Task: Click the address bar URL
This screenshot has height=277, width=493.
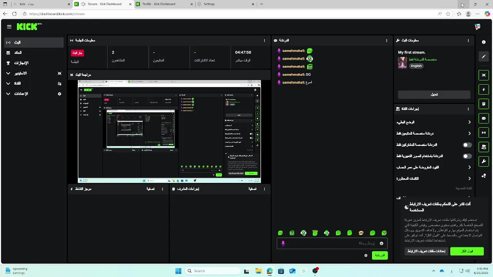Action: [x=57, y=14]
